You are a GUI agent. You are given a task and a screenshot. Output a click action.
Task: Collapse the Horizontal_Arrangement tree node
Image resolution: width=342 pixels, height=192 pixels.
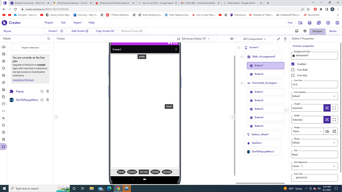(242, 83)
